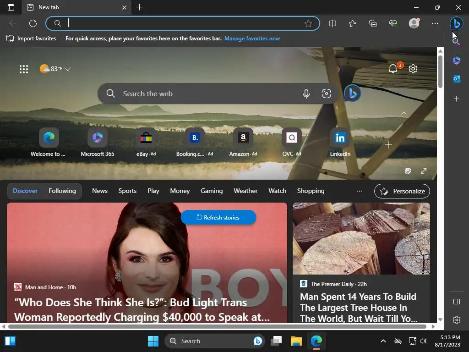The width and height of the screenshot is (469, 352).
Task: Click Import favorites
Action: coord(31,38)
